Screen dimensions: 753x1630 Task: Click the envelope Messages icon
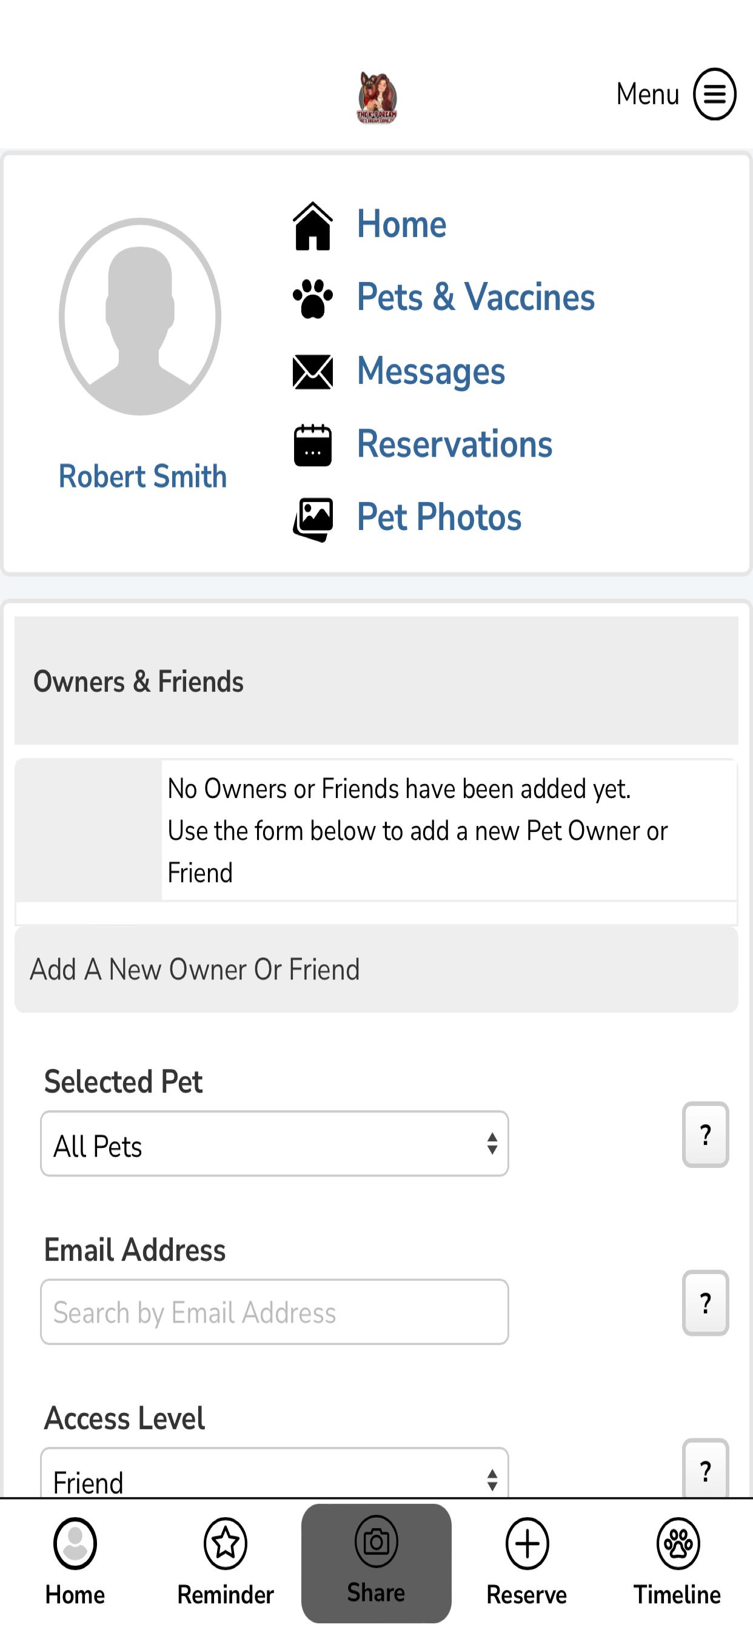[x=313, y=372]
